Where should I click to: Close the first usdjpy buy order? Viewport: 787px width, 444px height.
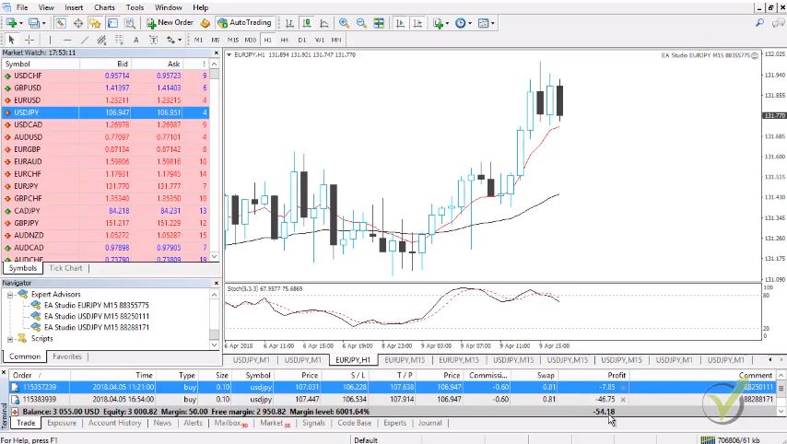[623, 387]
